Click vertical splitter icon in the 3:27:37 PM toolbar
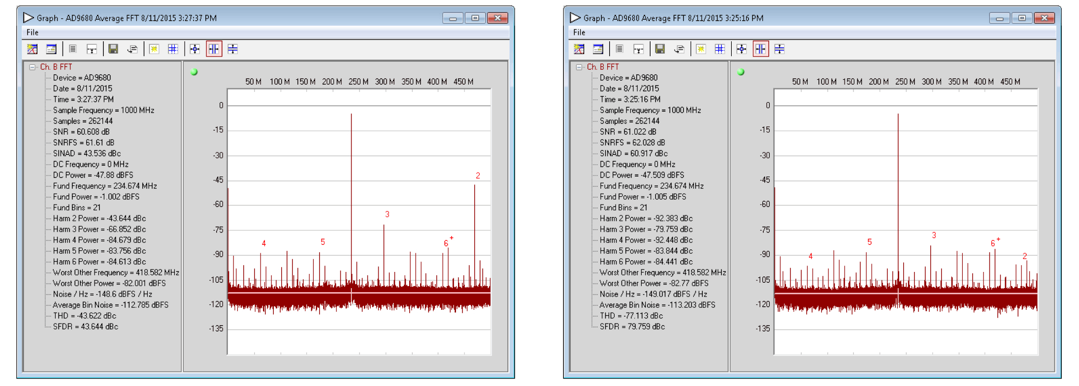 point(92,49)
